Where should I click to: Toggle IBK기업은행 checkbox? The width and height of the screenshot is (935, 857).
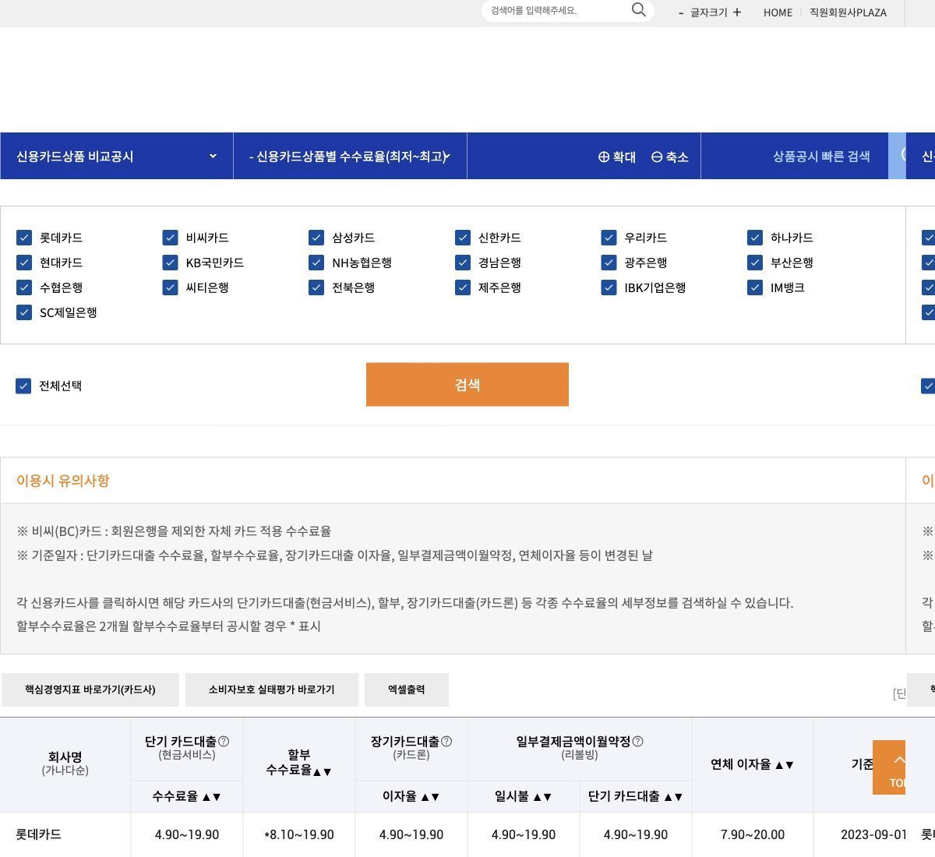pyautogui.click(x=609, y=287)
